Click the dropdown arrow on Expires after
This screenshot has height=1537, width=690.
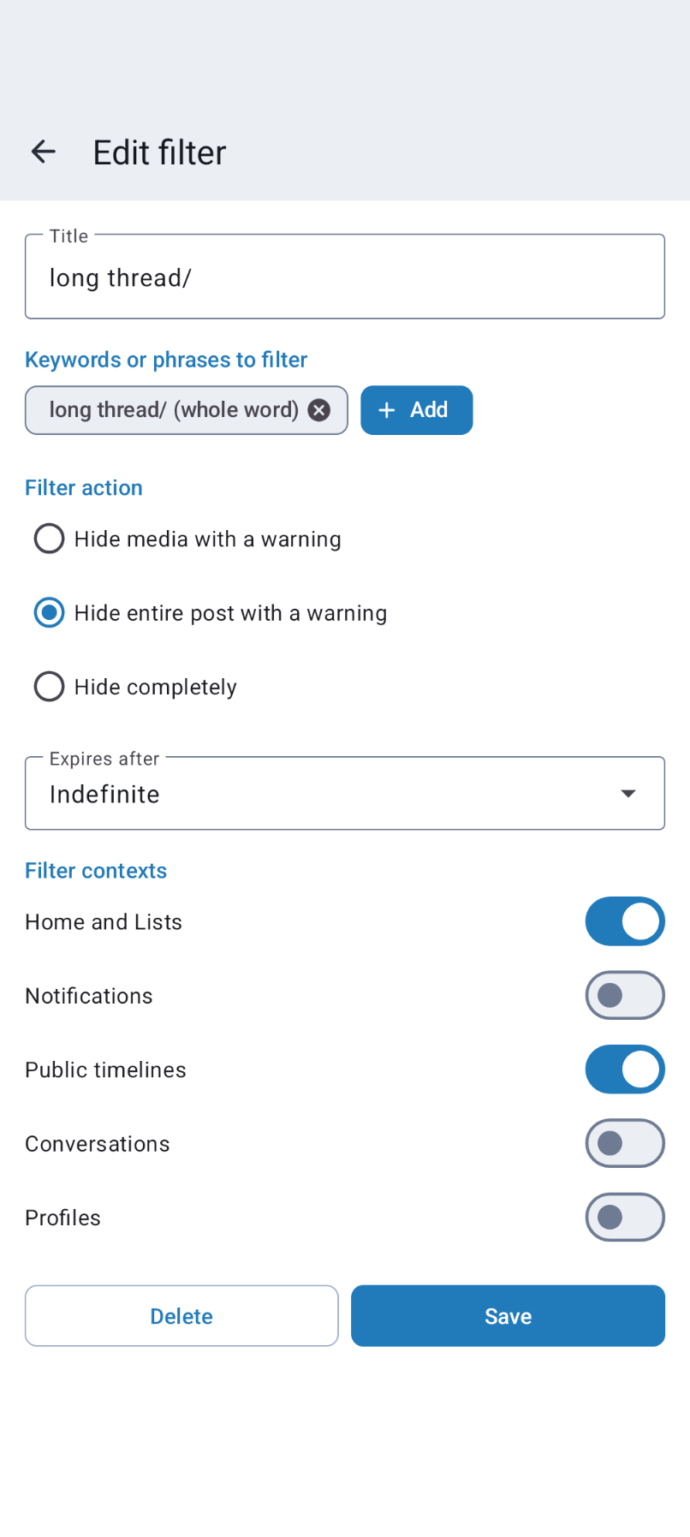tap(628, 793)
